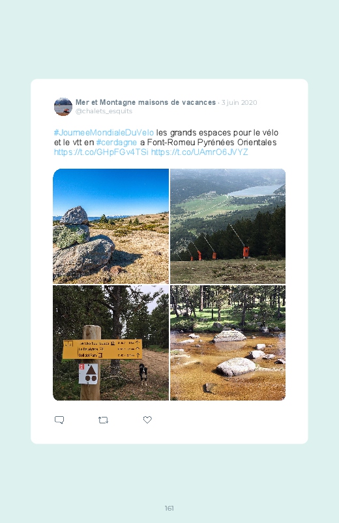Viewport: 339px width, 523px height.
Task: Click the yellow trail direction sign
Action: pyautogui.click(x=102, y=349)
